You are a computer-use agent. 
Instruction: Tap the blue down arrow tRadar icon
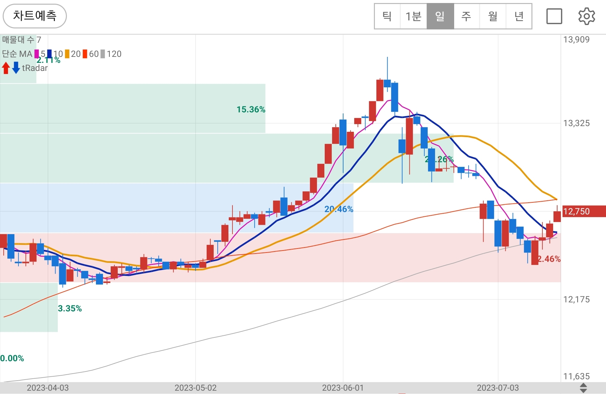tap(16, 68)
